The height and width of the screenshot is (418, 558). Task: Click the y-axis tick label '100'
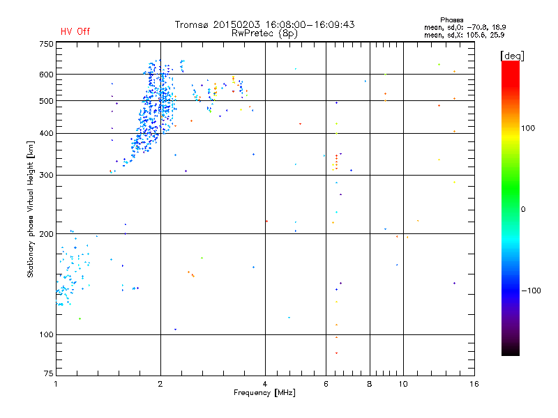[46, 334]
